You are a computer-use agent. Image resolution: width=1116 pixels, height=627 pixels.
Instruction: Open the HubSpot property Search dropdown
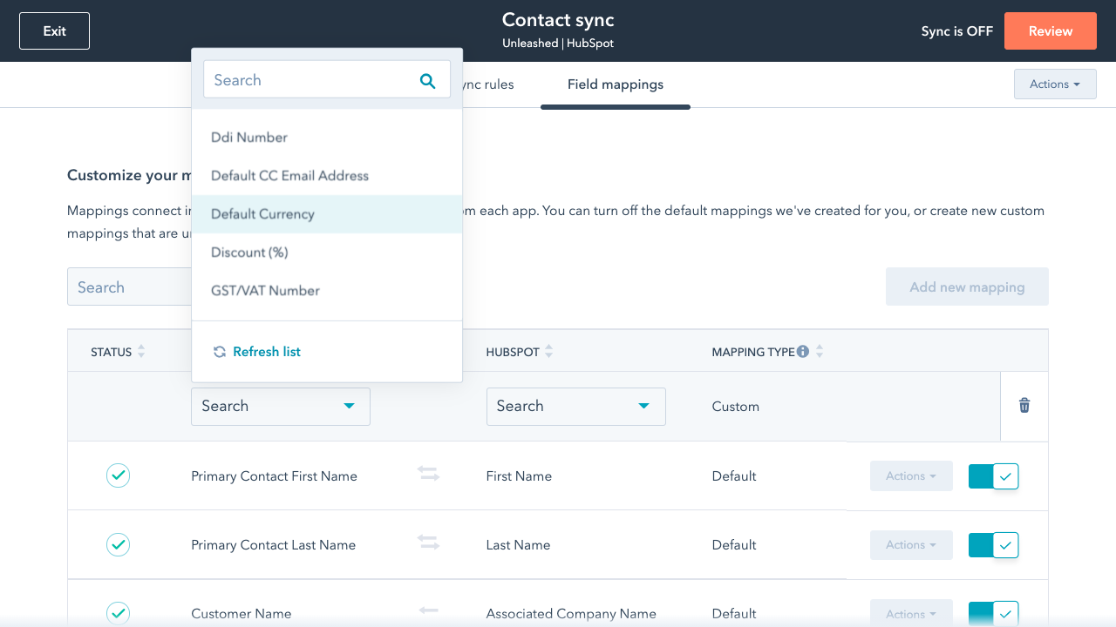(x=575, y=407)
